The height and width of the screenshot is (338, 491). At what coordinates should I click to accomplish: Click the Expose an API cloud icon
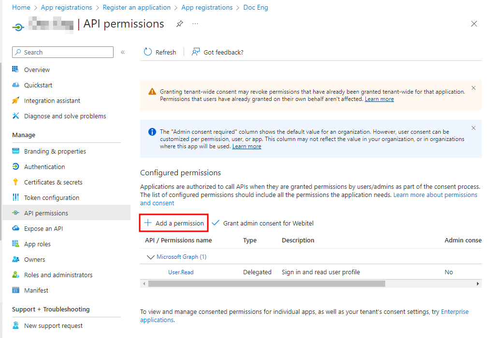pyautogui.click(x=15, y=228)
